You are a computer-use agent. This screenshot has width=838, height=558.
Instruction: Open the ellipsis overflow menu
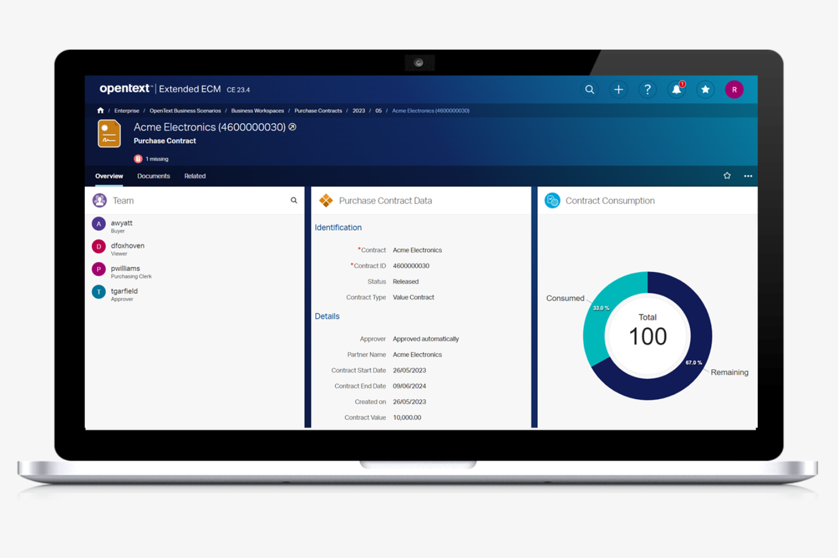tap(748, 176)
